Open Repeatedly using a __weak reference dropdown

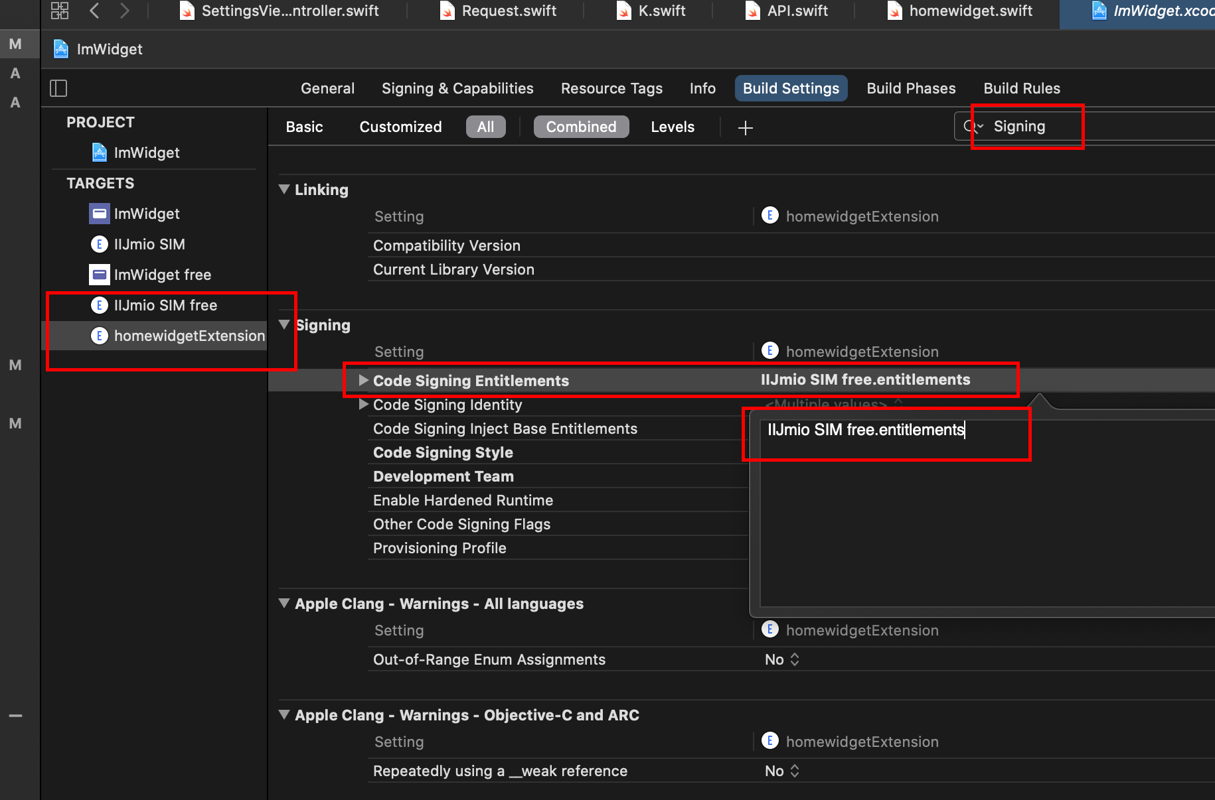pos(782,771)
